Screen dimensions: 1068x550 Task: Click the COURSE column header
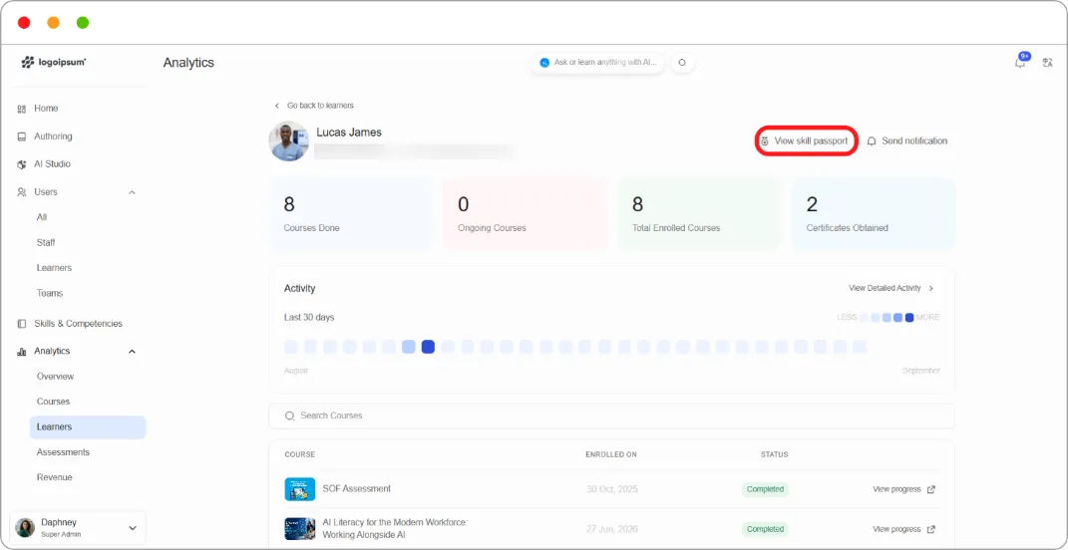coord(300,454)
